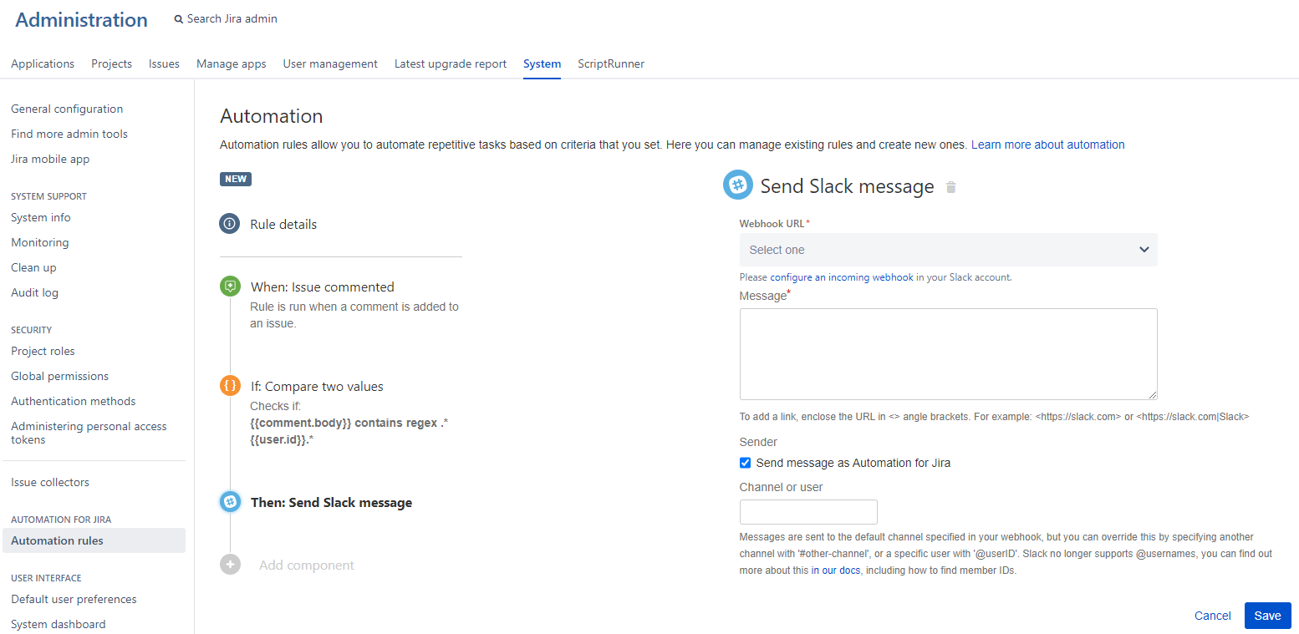Click the blue Slack action icon in rule chain
The width and height of the screenshot is (1299, 634).
pos(230,502)
